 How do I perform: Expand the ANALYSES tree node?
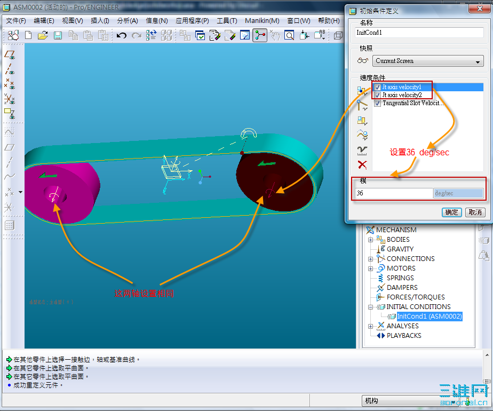pos(370,327)
